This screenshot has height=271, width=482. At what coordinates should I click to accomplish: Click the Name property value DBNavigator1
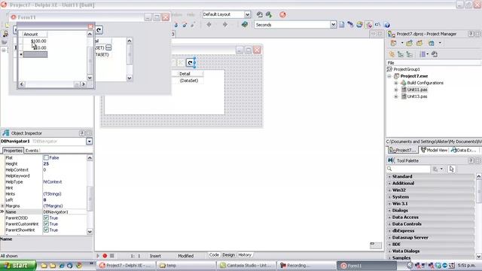click(65, 212)
